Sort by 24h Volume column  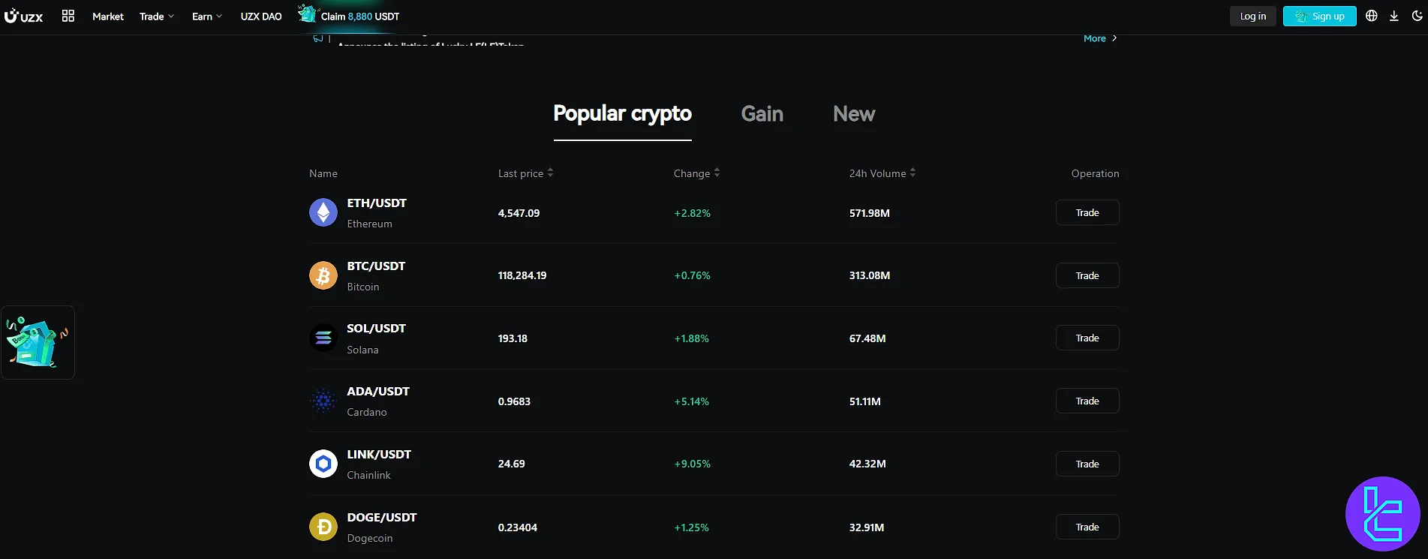click(882, 173)
